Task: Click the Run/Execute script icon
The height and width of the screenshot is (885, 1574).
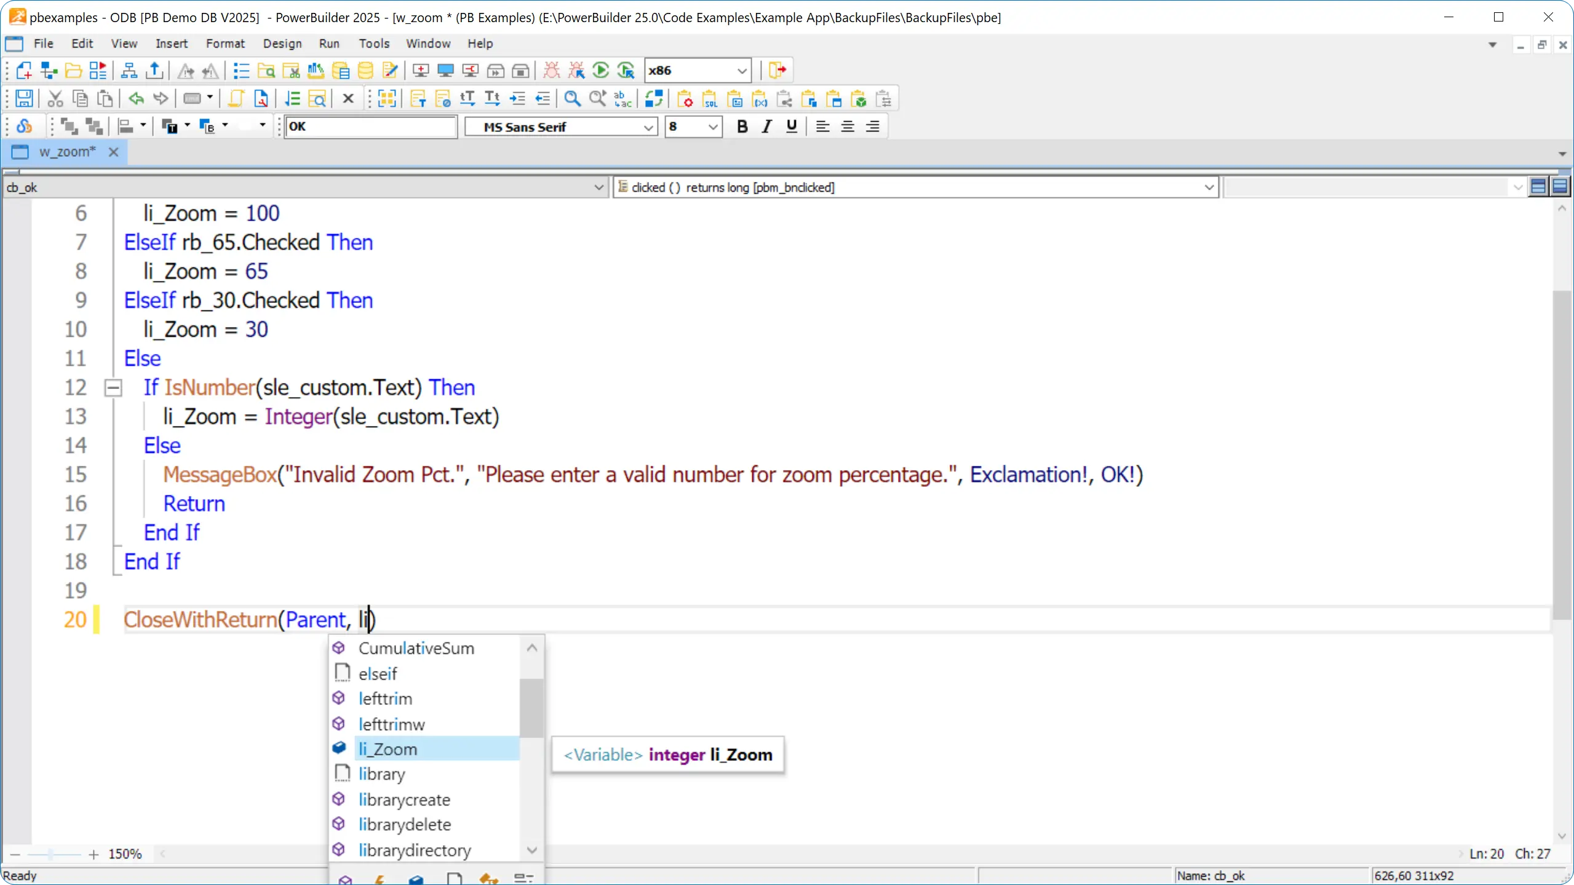Action: (601, 71)
